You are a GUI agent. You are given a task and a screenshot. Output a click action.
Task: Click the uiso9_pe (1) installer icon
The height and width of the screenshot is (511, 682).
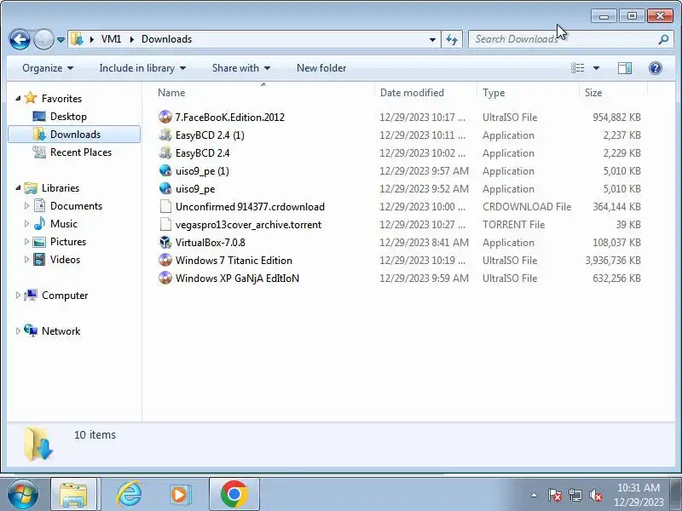(x=165, y=171)
